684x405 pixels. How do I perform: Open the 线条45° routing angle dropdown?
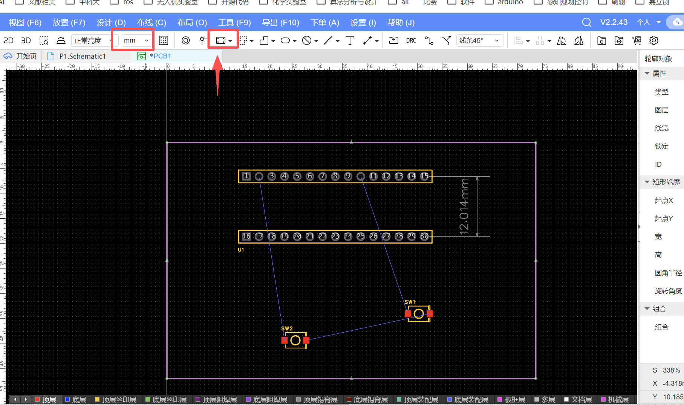(x=480, y=40)
